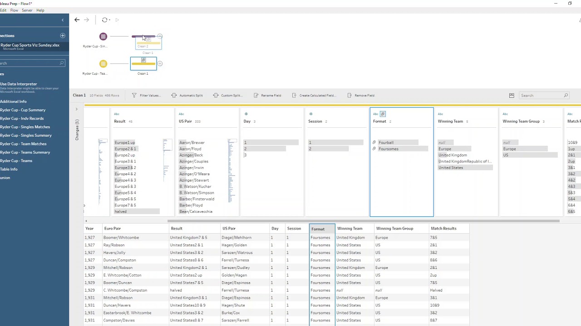This screenshot has width=581, height=326.
Task: Click the Session field number type icon
Action: tap(311, 114)
